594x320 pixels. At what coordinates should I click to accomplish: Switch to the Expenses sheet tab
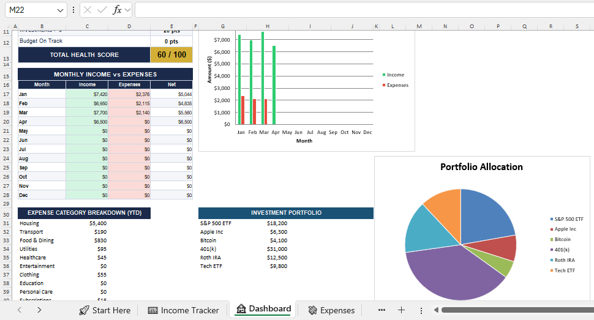(331, 310)
